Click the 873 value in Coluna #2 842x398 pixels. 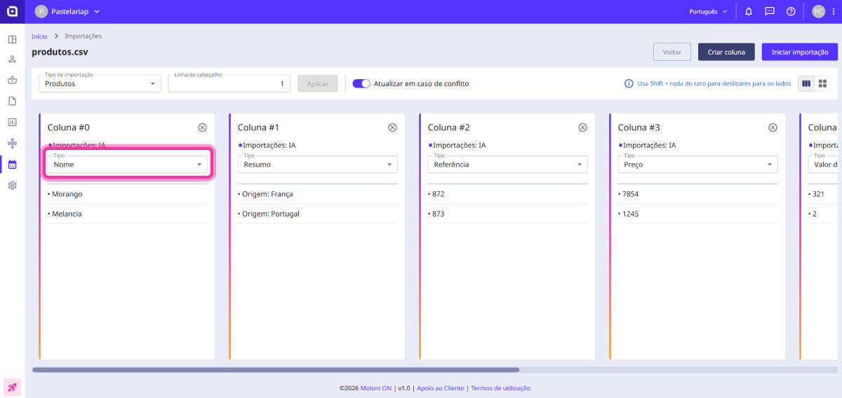[439, 214]
